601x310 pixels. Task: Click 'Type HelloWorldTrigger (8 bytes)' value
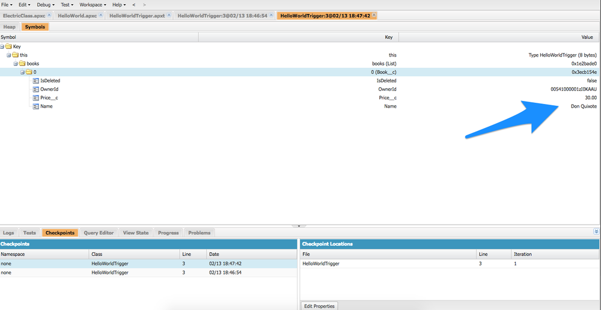tap(563, 55)
